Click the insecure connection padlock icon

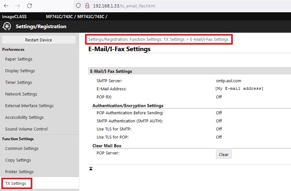86,6
